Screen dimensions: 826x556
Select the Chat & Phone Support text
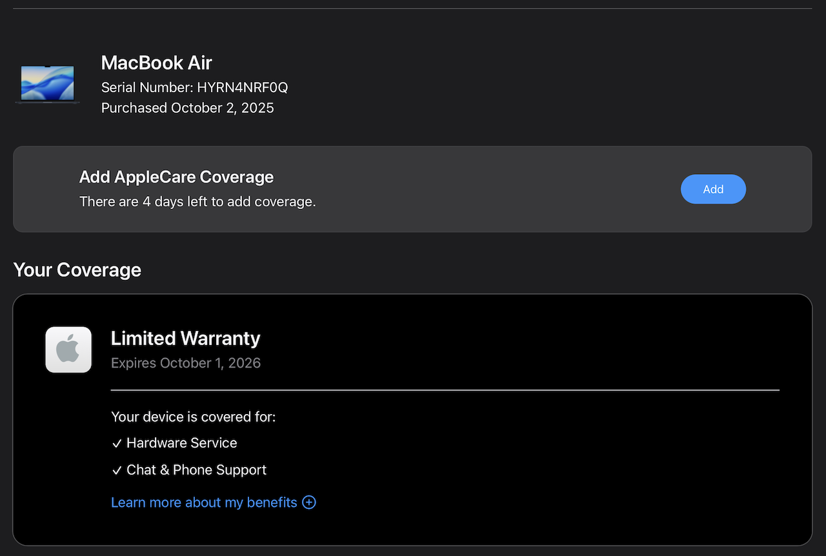196,470
